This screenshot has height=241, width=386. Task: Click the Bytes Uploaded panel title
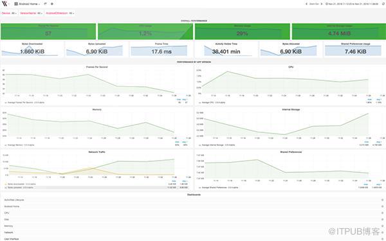96,44
